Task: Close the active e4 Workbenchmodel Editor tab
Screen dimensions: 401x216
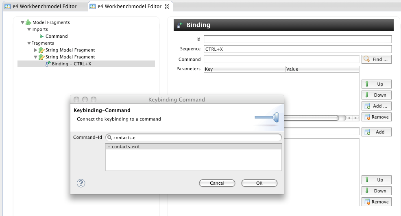Action: point(167,6)
